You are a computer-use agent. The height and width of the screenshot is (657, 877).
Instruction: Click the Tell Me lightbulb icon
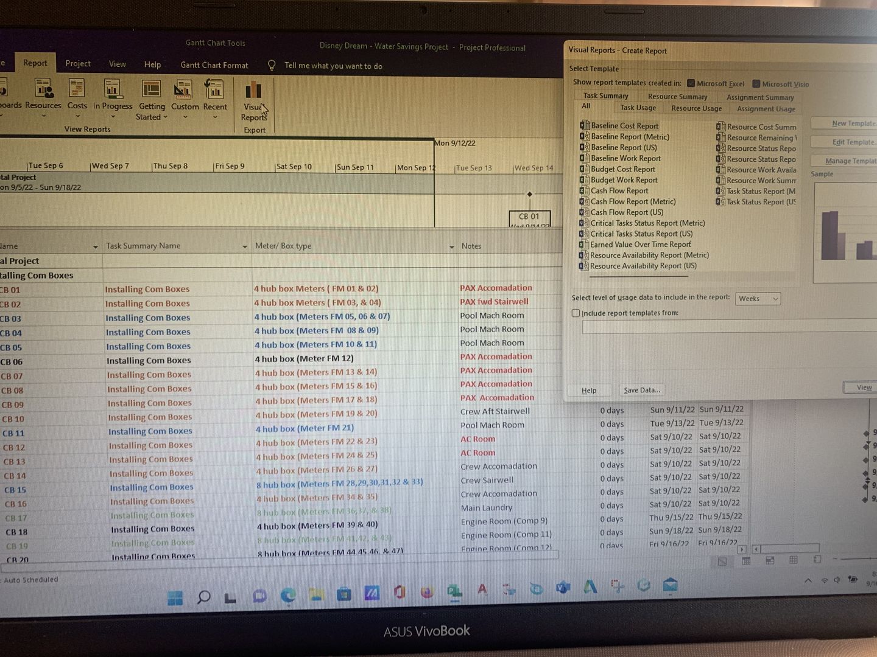[x=272, y=66]
